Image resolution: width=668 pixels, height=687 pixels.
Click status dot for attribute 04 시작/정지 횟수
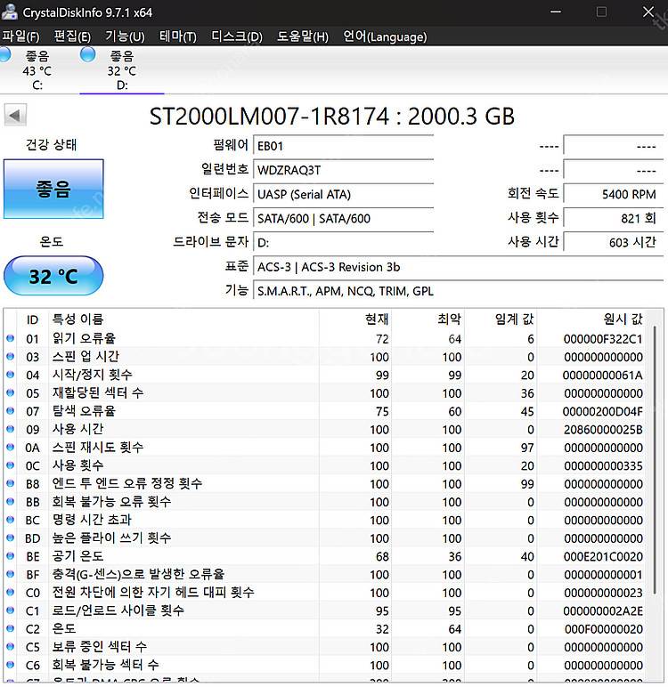pos(10,375)
